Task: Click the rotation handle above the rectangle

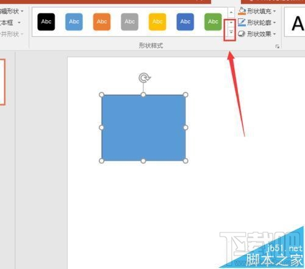Action: tap(144, 78)
